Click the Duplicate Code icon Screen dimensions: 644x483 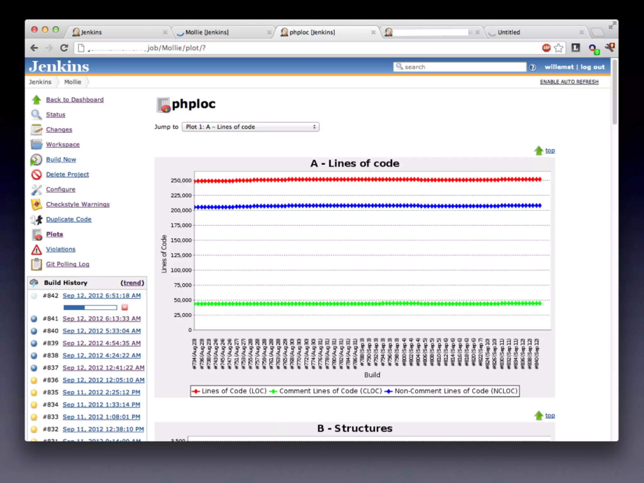[36, 219]
